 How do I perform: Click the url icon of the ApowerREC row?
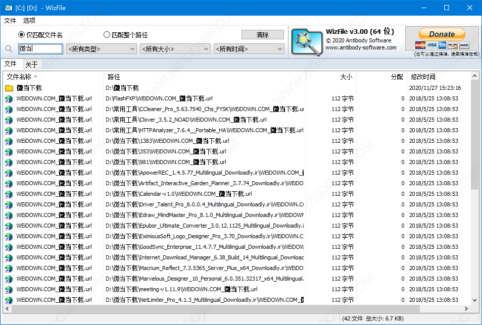(9, 173)
